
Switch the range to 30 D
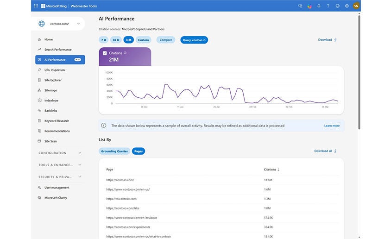click(x=116, y=40)
